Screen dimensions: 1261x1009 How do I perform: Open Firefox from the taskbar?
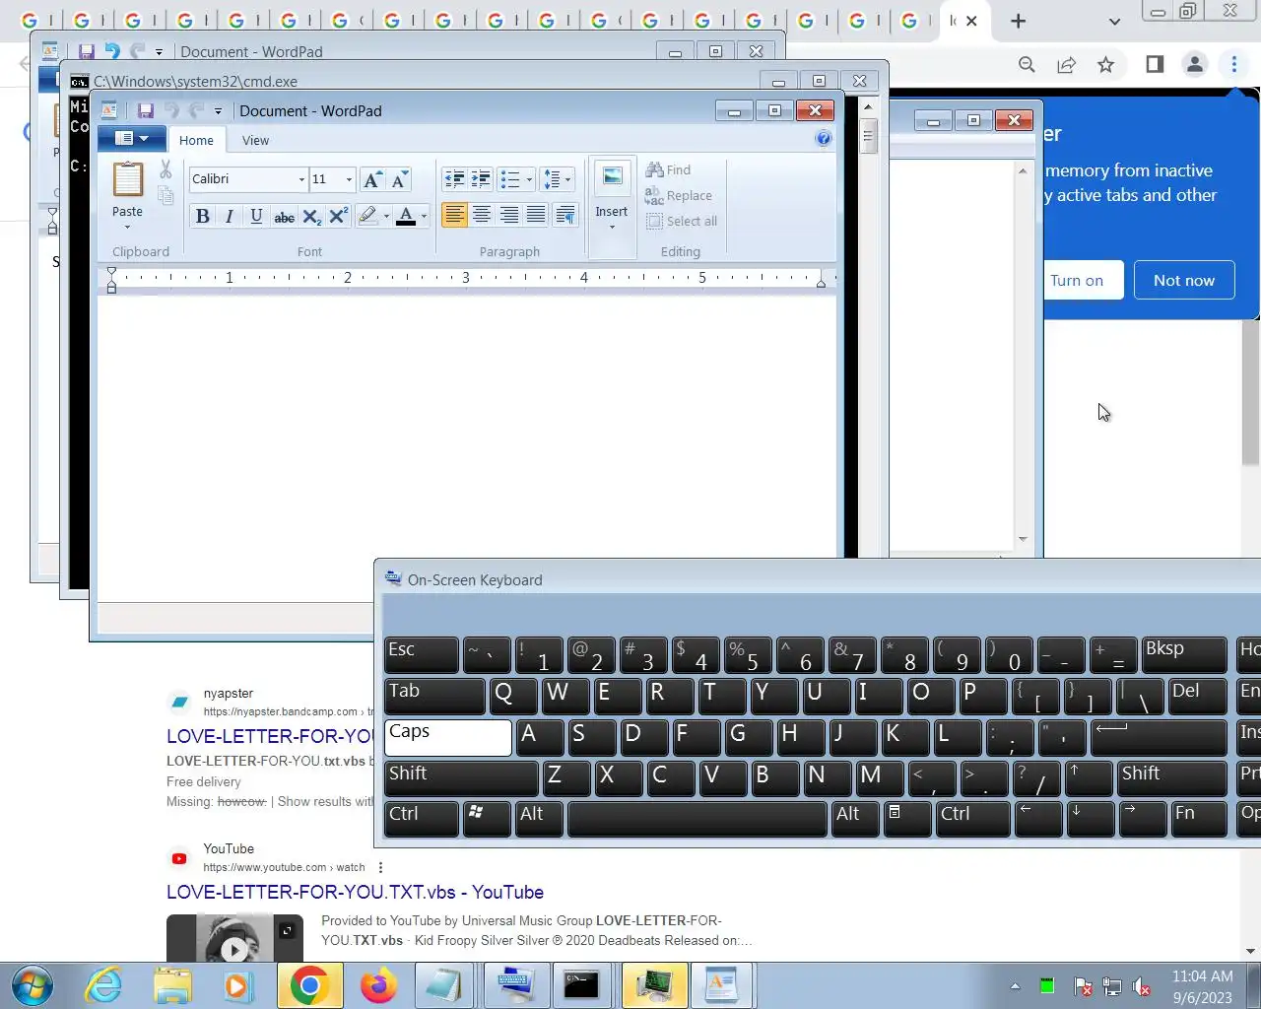click(x=377, y=985)
